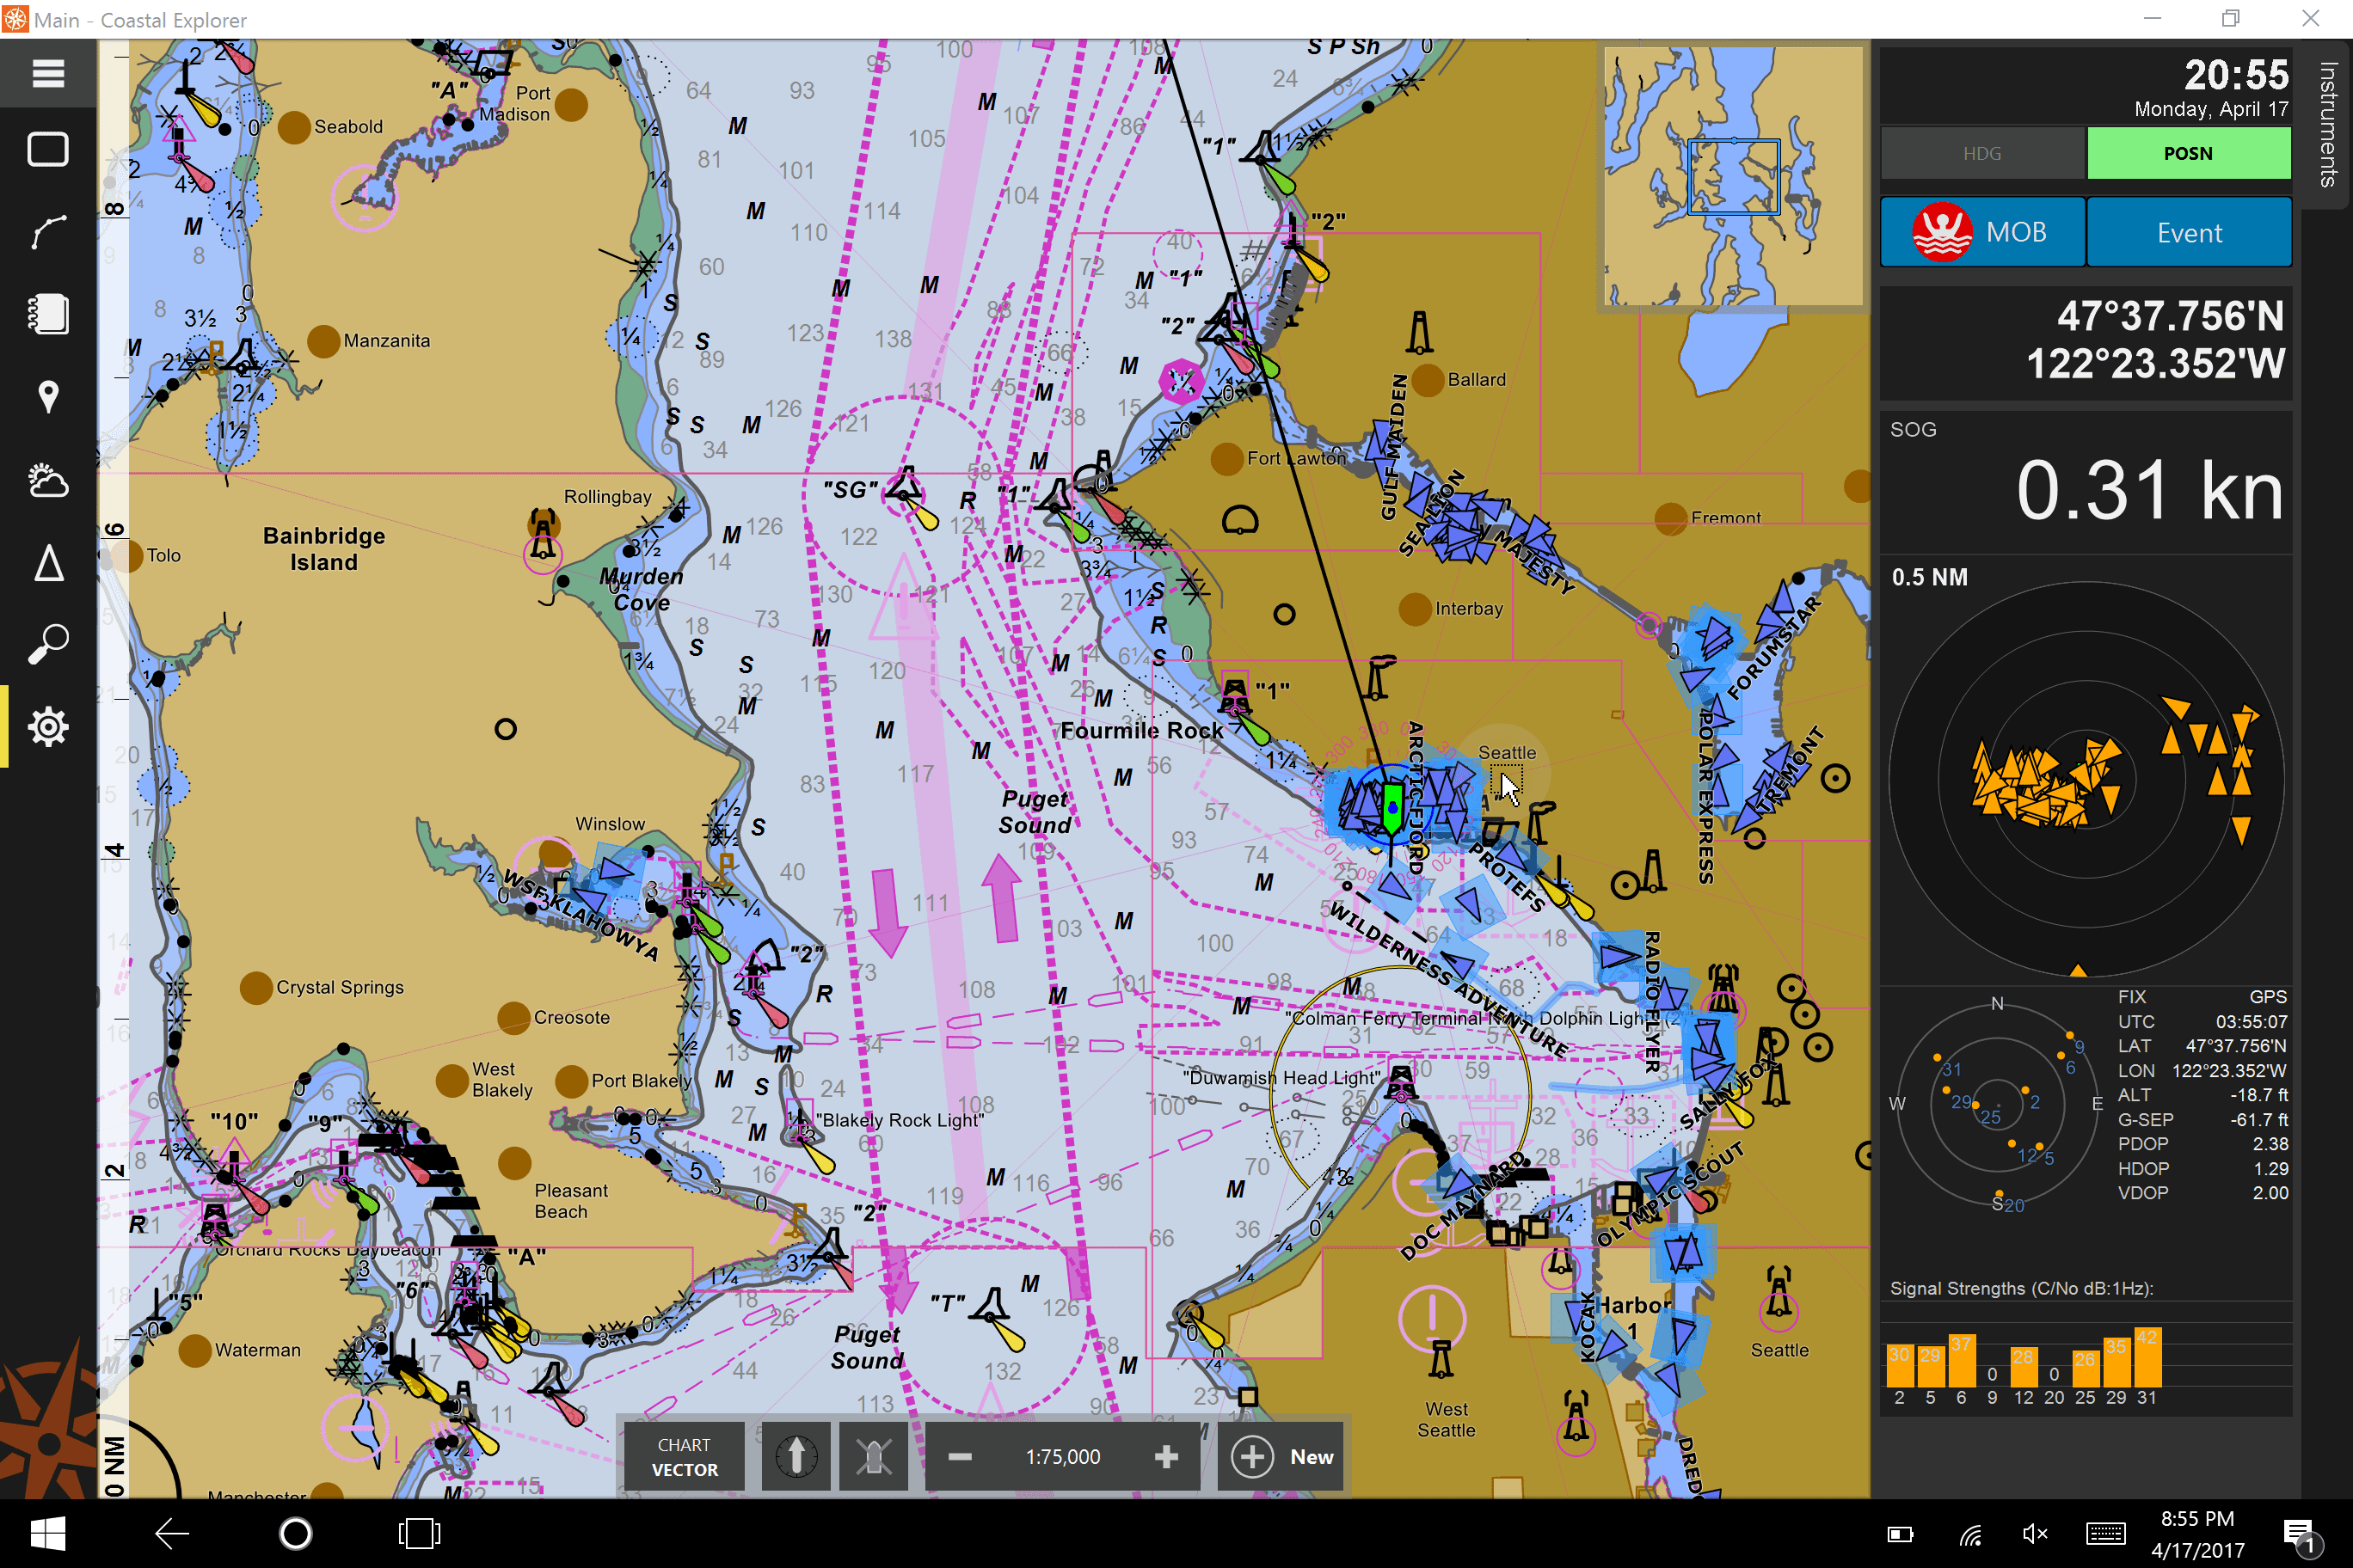Toggle follow-vessel boat tracking button
Screen dimensions: 2353x1568
tap(872, 1456)
